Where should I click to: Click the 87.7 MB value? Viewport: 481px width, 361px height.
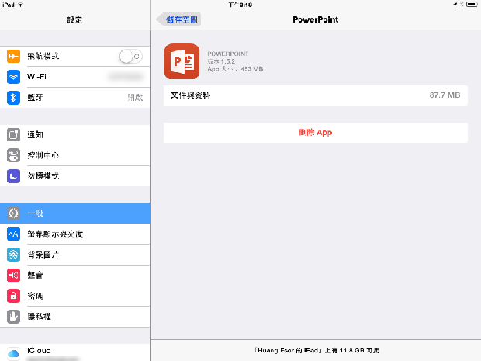point(445,95)
